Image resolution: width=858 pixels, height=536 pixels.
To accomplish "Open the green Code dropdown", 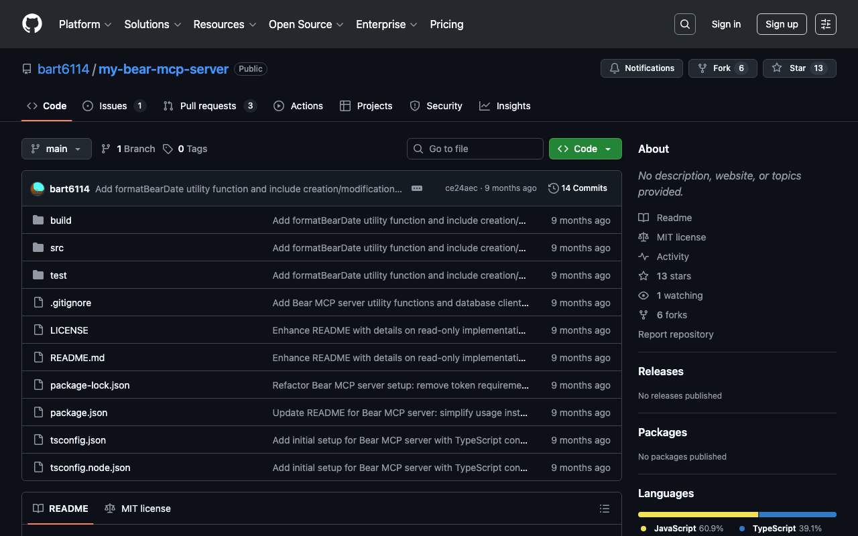I will [585, 149].
